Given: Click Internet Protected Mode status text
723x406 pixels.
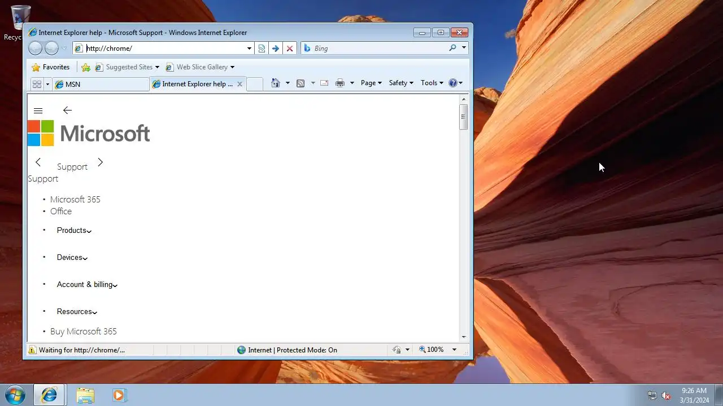Looking at the screenshot, I should point(293,350).
